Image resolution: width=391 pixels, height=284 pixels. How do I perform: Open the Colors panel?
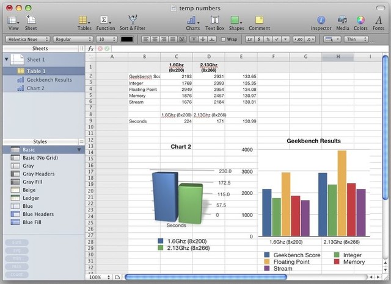pos(360,23)
